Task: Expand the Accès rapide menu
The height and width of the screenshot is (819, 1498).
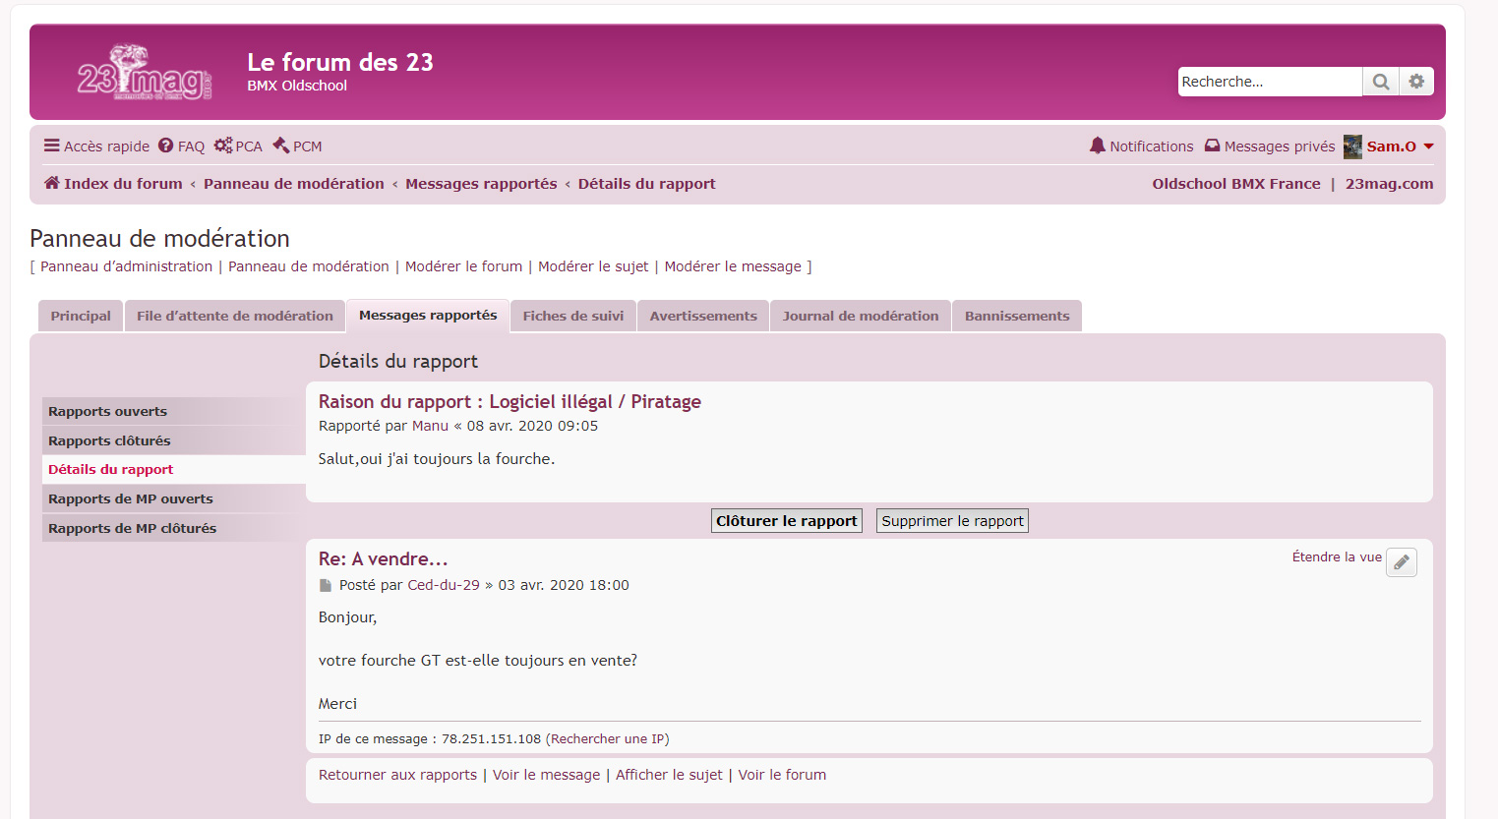Action: pos(96,146)
